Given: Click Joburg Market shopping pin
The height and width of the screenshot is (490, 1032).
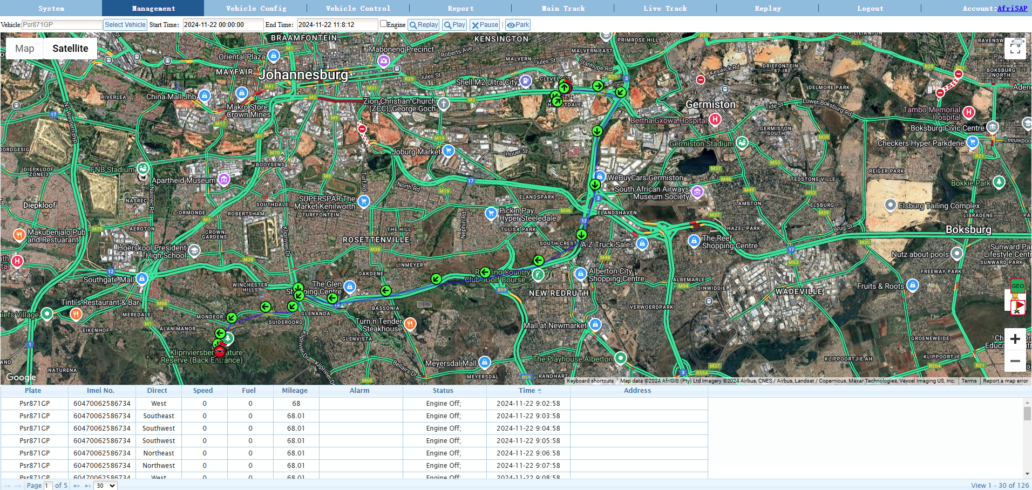Looking at the screenshot, I should 449,151.
